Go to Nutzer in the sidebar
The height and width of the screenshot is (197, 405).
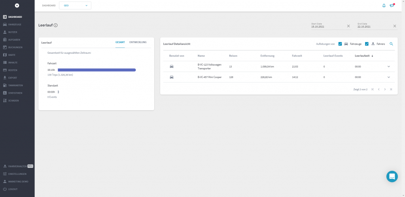click(10, 32)
